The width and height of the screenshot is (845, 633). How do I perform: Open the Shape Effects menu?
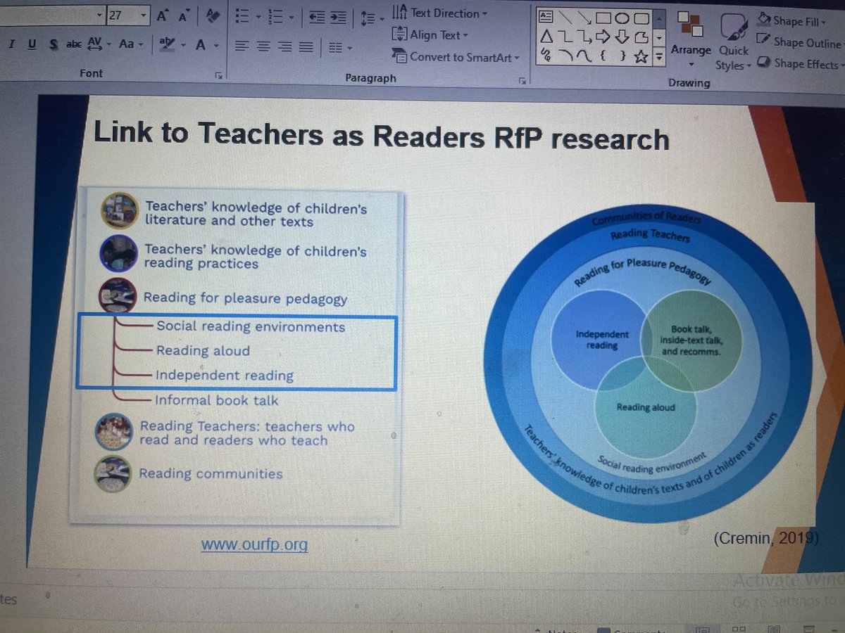point(801,64)
